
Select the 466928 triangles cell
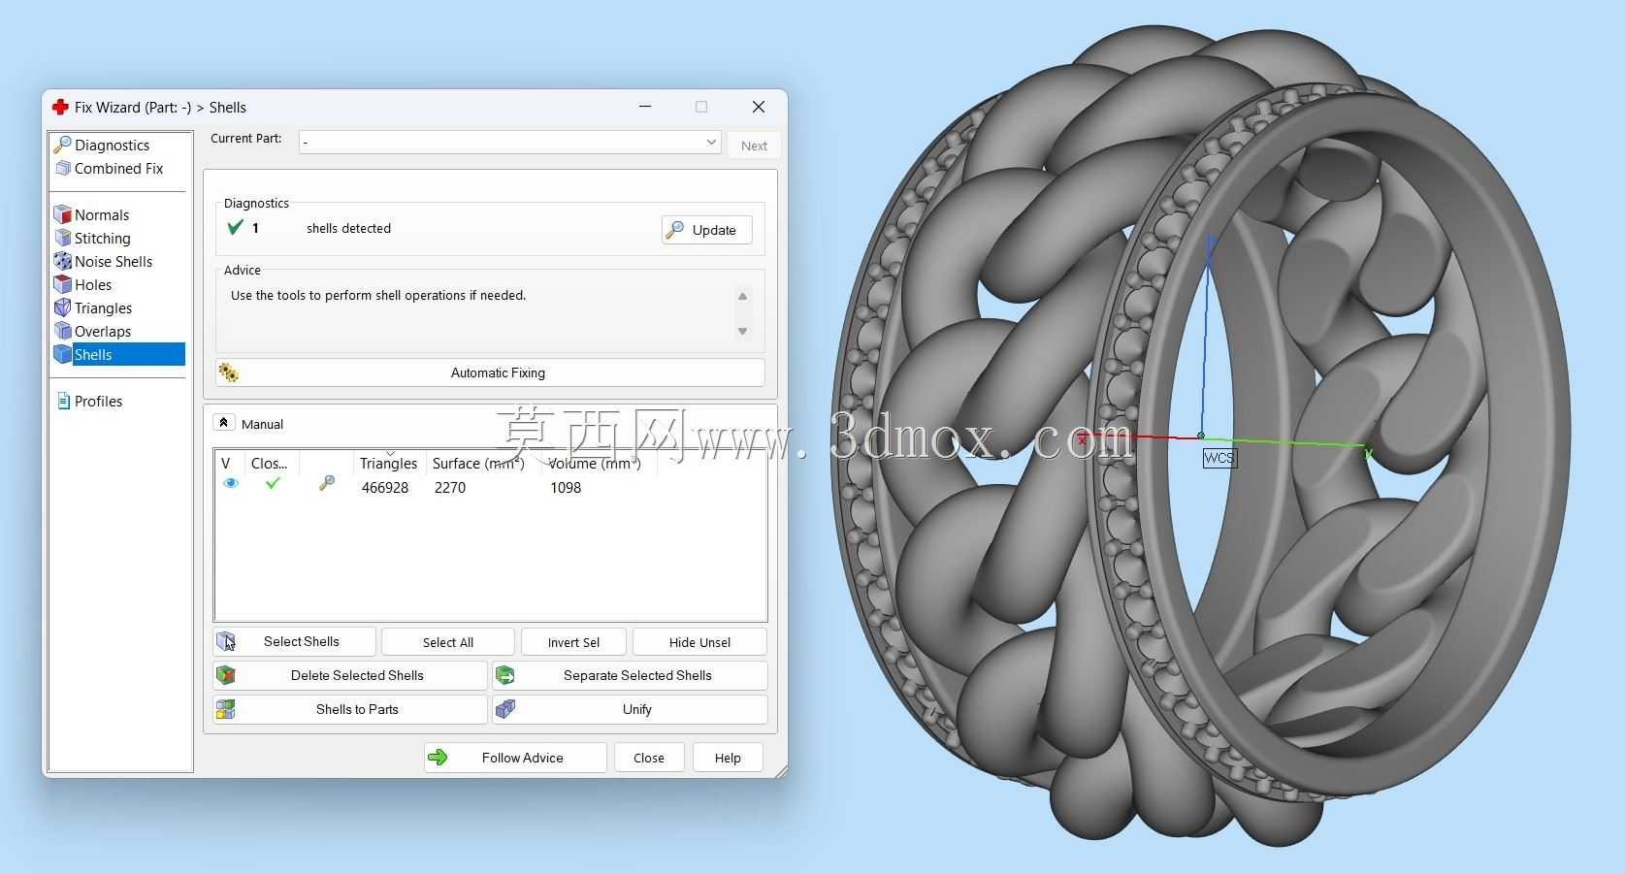(385, 488)
